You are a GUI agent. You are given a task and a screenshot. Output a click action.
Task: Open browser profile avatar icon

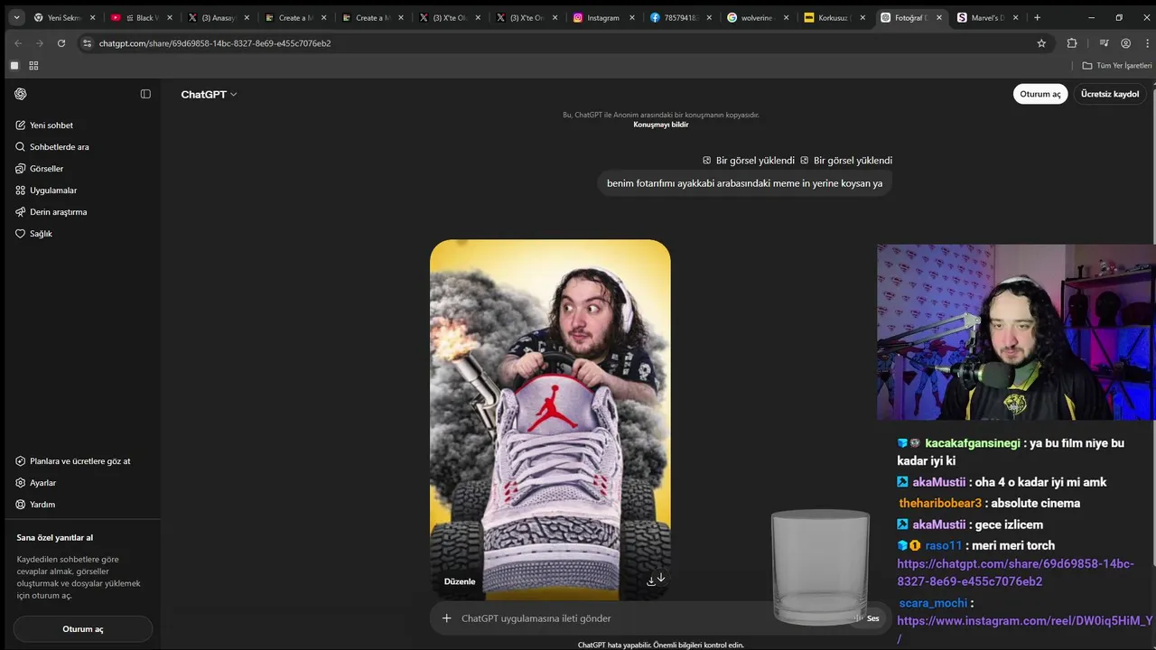tap(1125, 43)
